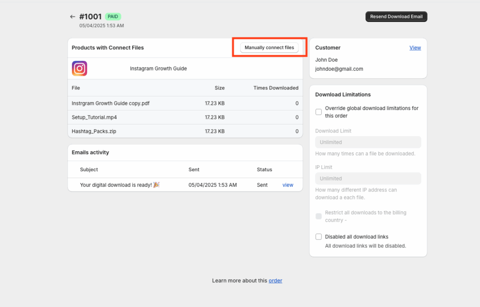Select the Hashtag_Packs.zip file row

coord(94,132)
